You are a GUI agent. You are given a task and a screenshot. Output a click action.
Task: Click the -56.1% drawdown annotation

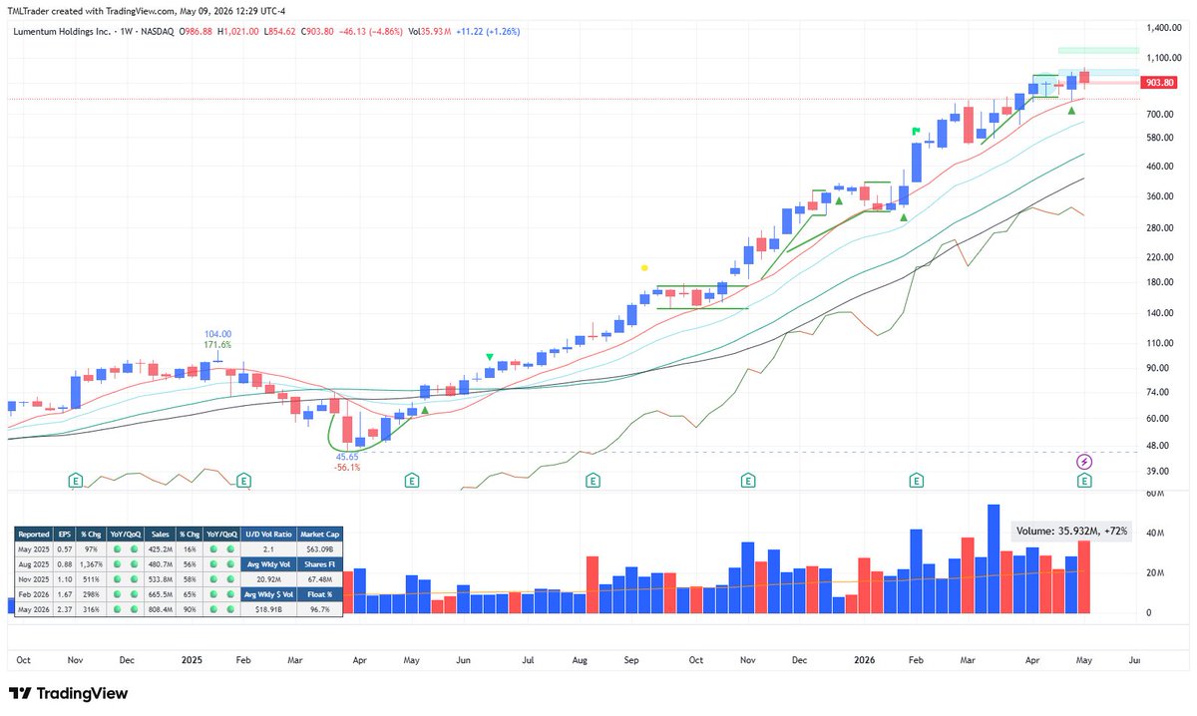tap(347, 467)
